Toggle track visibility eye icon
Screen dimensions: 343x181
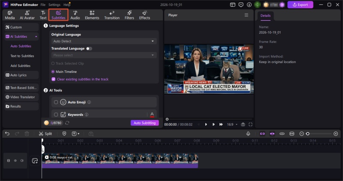coord(15,161)
